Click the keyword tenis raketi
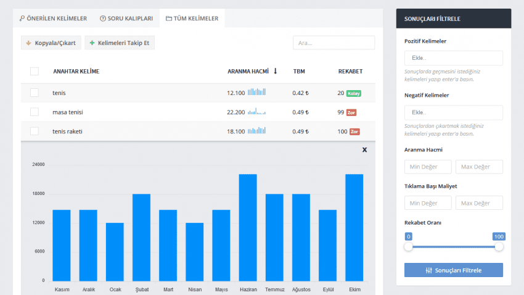524x295 pixels. 67,131
